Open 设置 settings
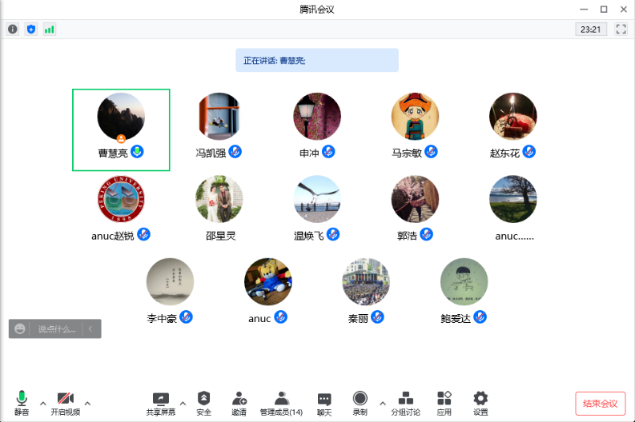Image resolution: width=635 pixels, height=422 pixels. 480,403
